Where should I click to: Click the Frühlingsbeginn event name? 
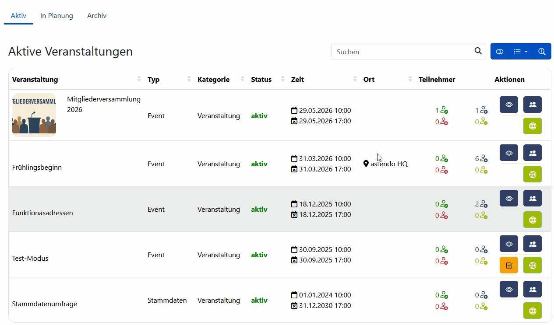pos(37,168)
